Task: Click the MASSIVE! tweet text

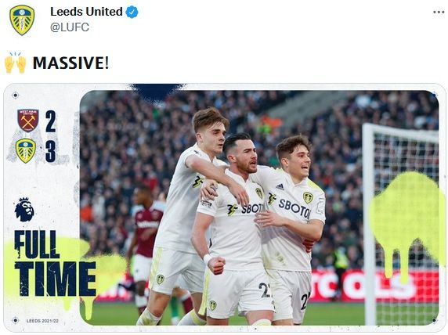Action: (70, 63)
